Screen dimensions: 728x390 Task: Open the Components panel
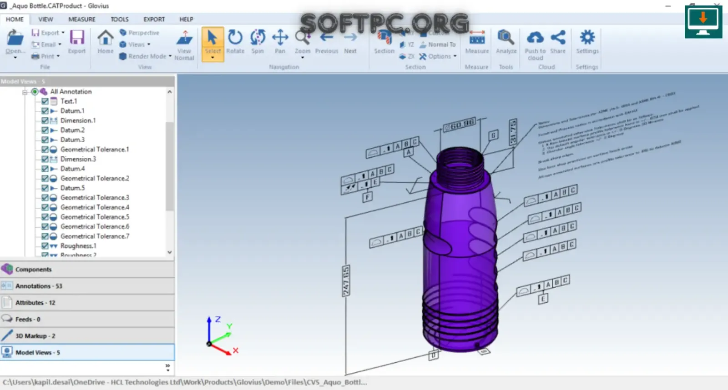pyautogui.click(x=87, y=270)
